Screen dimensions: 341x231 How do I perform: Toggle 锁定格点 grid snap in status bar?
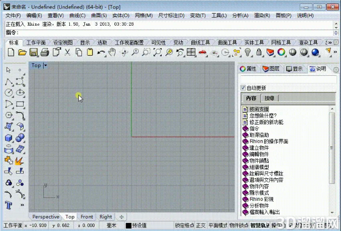coord(185,225)
